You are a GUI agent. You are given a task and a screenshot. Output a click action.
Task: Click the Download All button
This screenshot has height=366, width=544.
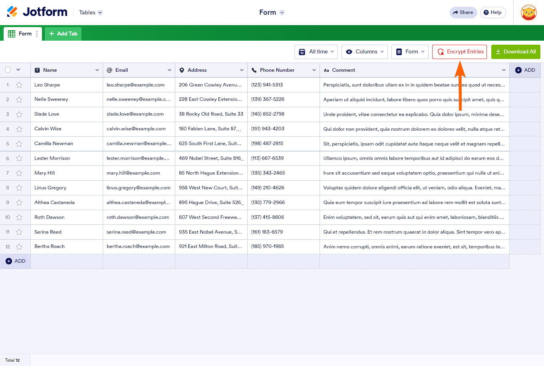tap(516, 52)
